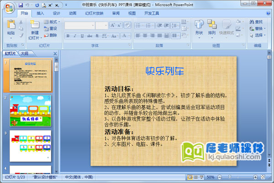Increase font size with the large A

tap(112, 25)
